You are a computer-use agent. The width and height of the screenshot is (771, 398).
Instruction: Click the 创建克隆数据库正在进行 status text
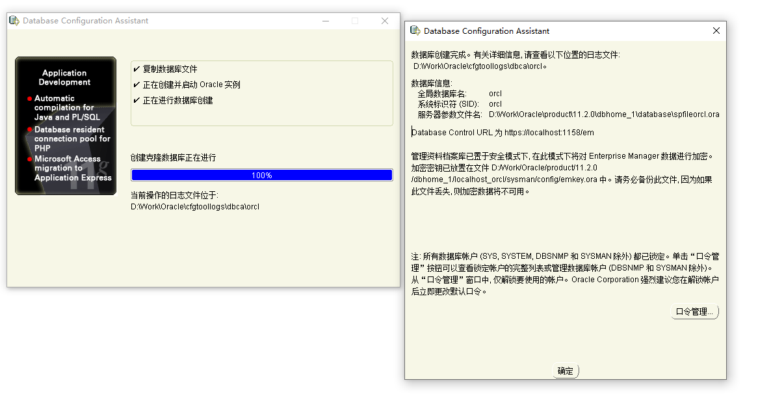[x=173, y=157]
